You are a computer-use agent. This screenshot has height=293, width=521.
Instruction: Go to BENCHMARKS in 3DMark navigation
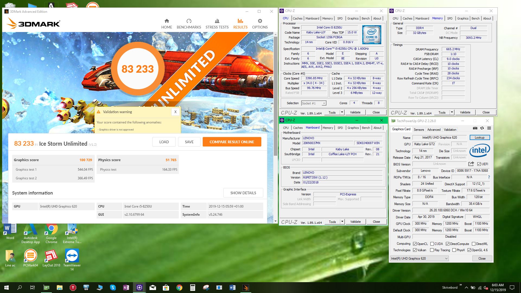pyautogui.click(x=189, y=24)
